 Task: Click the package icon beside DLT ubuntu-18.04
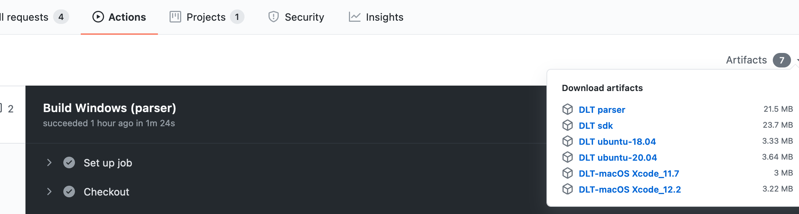(x=568, y=141)
